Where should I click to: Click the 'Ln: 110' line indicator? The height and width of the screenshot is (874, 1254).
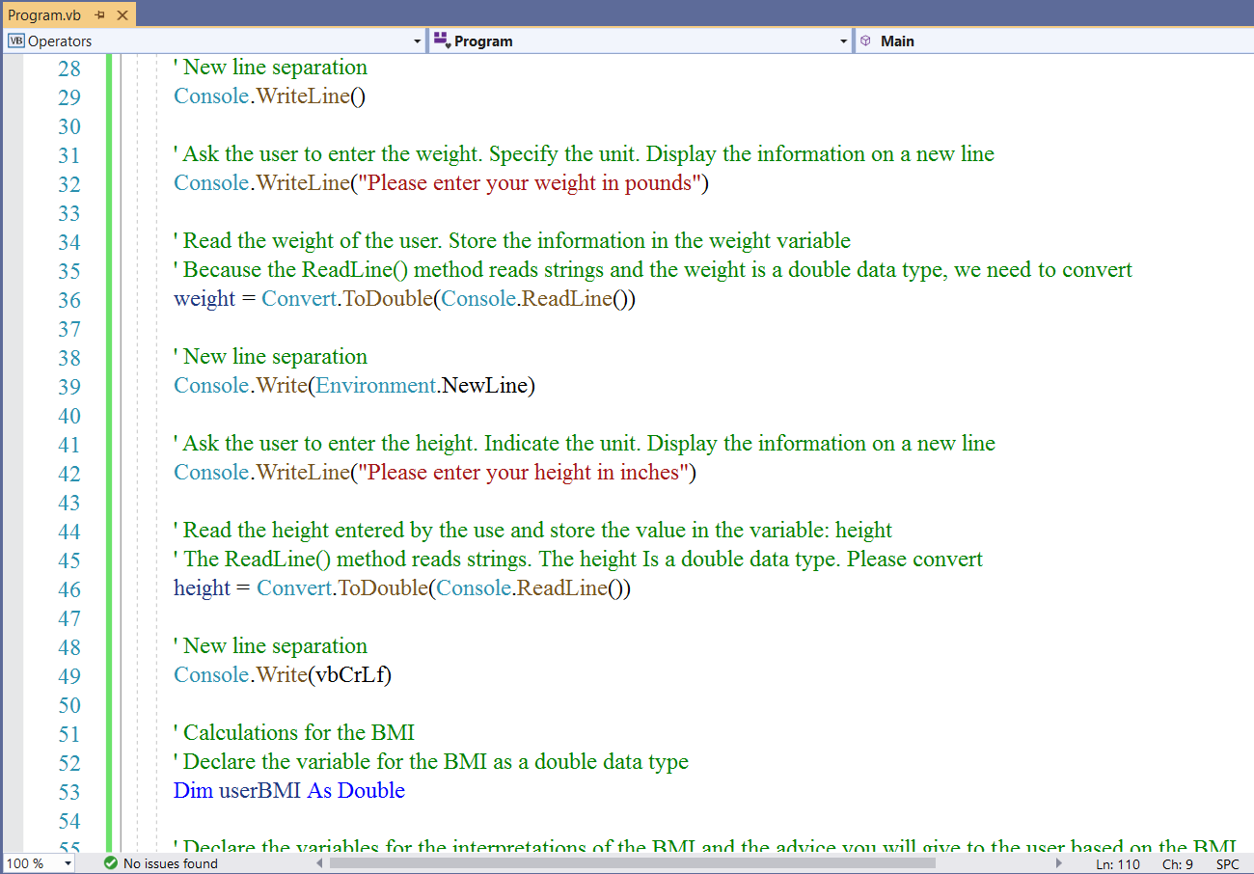click(1118, 864)
